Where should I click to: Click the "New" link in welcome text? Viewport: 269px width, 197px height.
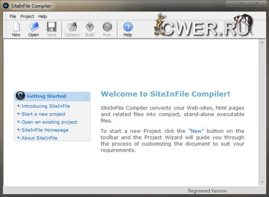(x=196, y=131)
